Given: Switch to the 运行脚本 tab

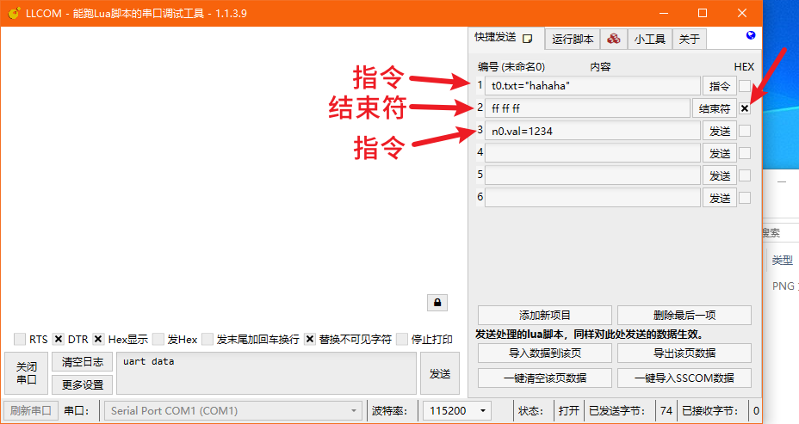Looking at the screenshot, I should 573,39.
